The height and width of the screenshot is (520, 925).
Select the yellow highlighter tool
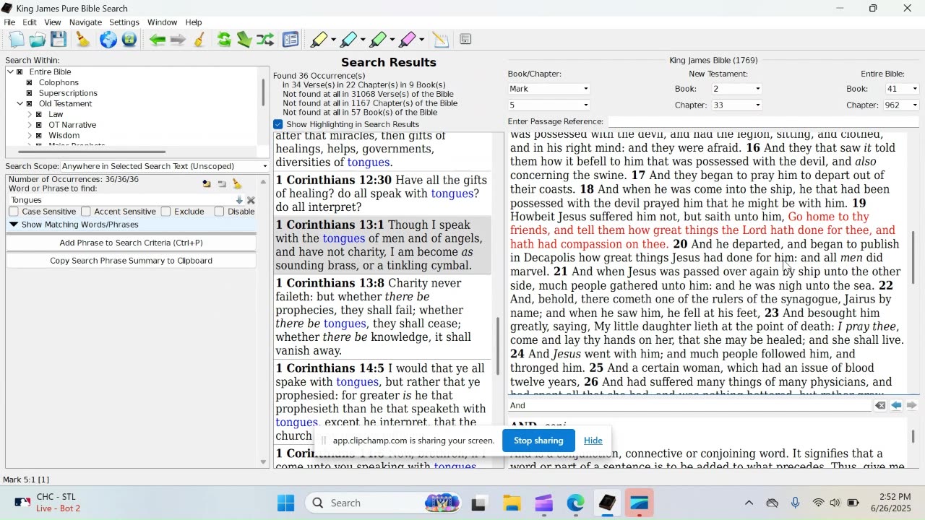(x=318, y=40)
